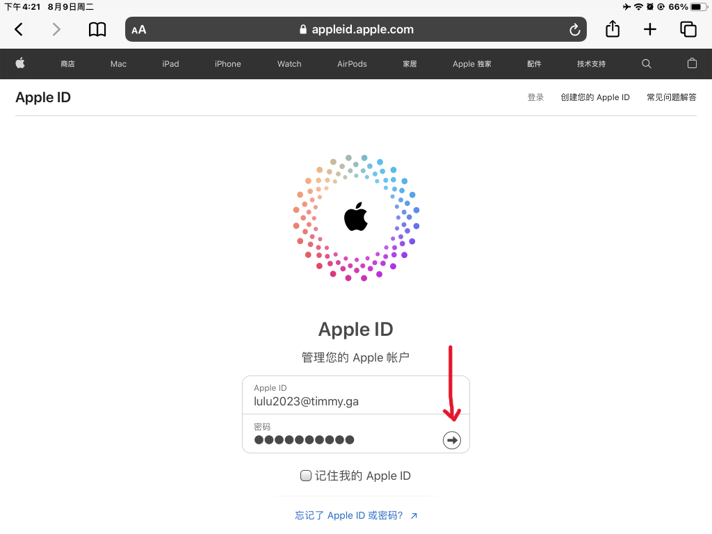Select AirPods in the navigation menu
Viewport: 712px width, 534px height.
[x=352, y=64]
